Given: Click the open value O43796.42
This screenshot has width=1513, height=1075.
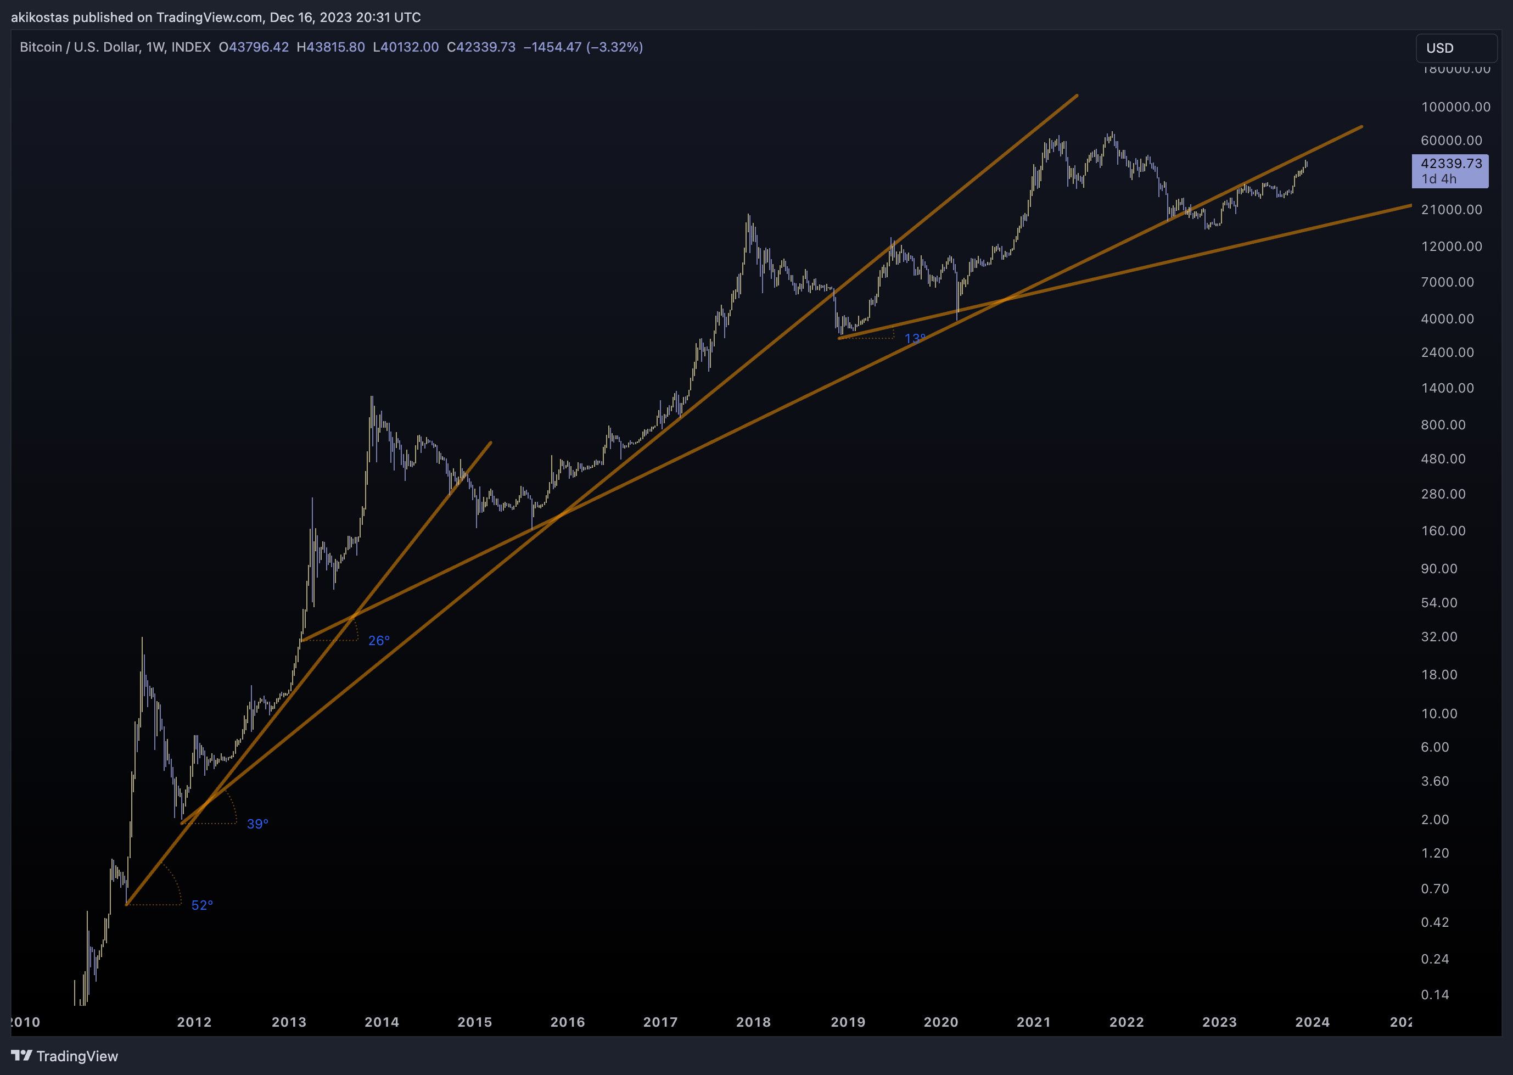Looking at the screenshot, I should (x=254, y=47).
